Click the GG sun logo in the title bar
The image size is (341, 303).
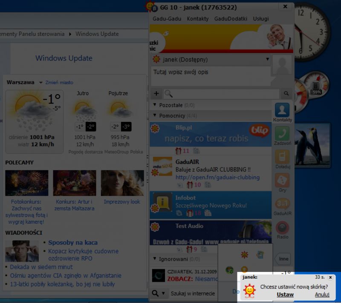(151, 6)
